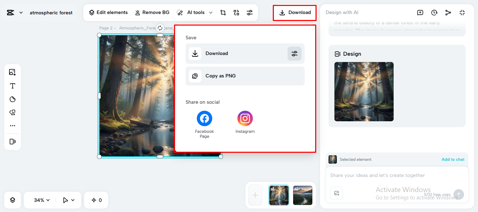Share to Instagram
This screenshot has width=478, height=212.
(245, 122)
